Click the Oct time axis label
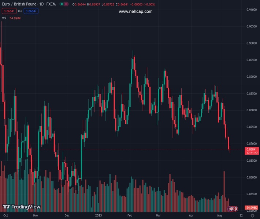Viewport: 260px width, 219px height. [5, 216]
